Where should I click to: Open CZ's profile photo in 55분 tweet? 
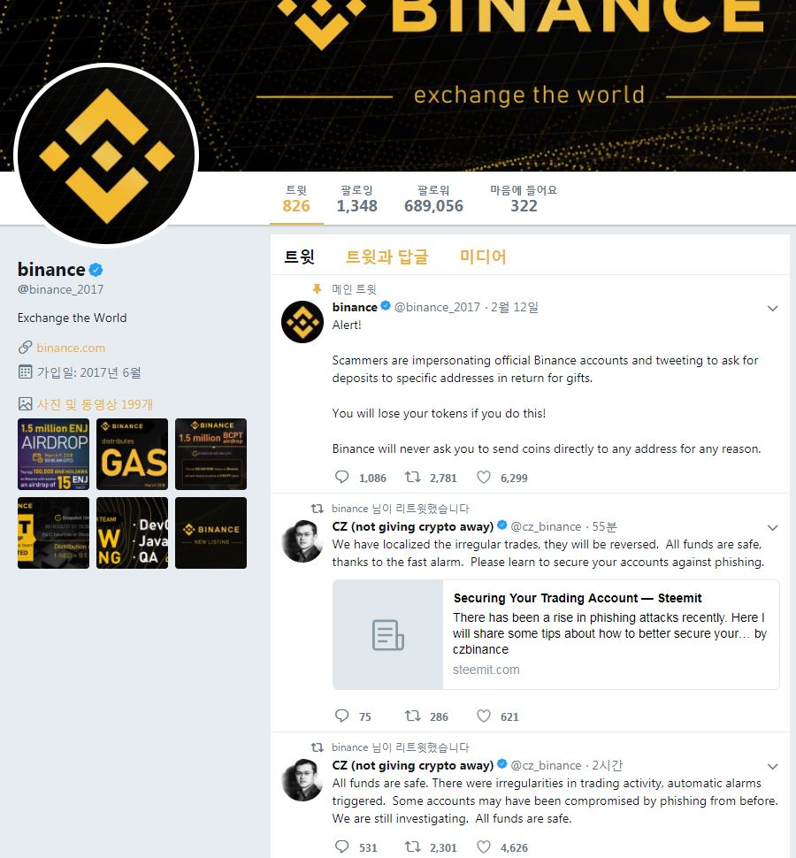[302, 541]
